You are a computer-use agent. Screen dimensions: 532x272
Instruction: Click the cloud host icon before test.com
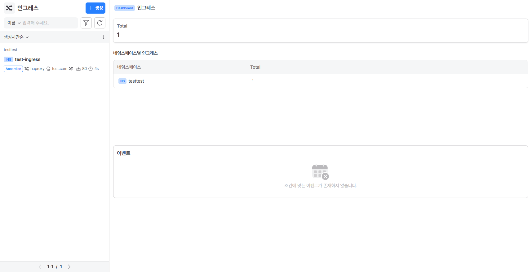tap(48, 69)
